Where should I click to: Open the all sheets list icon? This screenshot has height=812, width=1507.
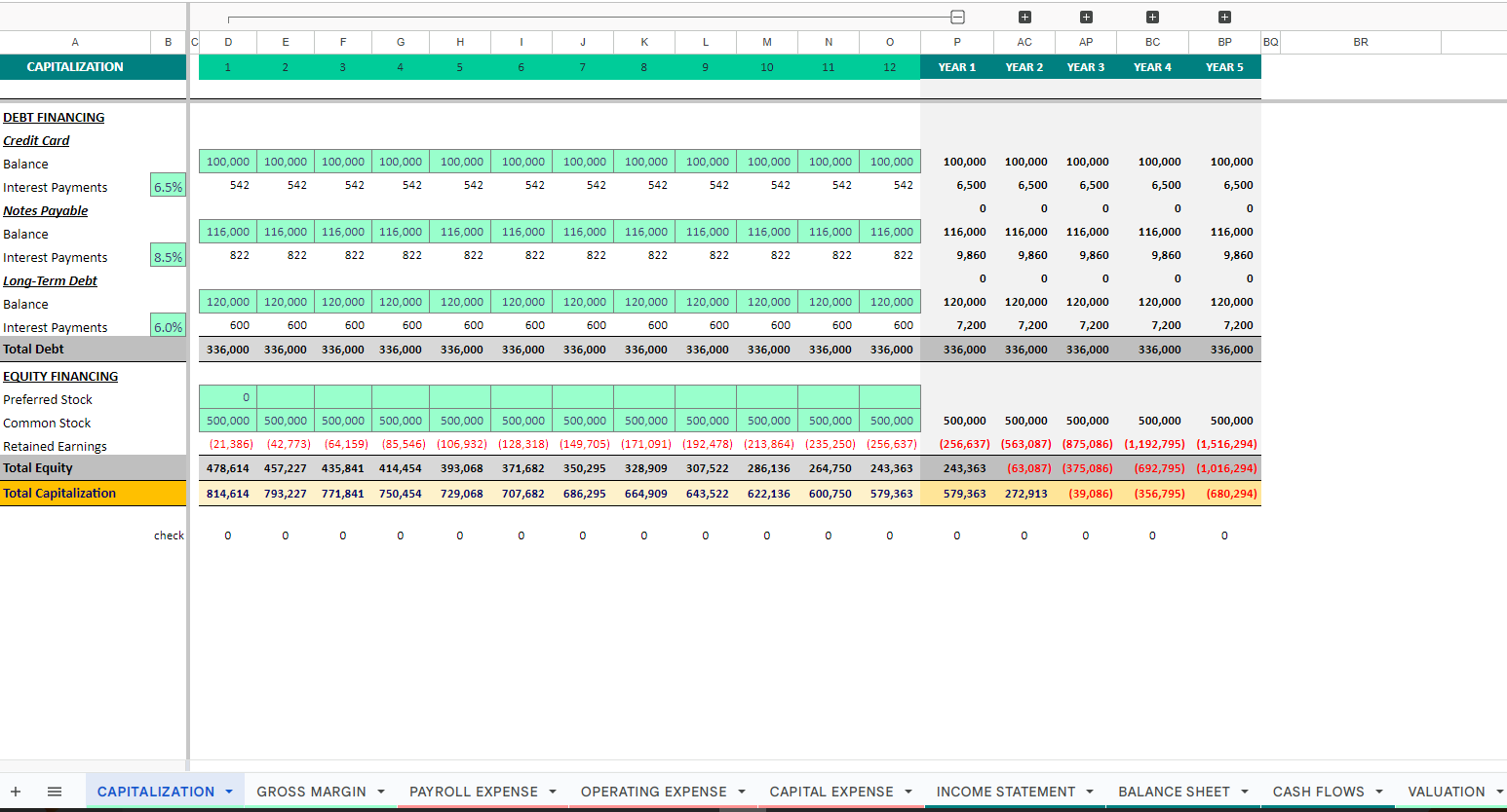click(x=55, y=792)
